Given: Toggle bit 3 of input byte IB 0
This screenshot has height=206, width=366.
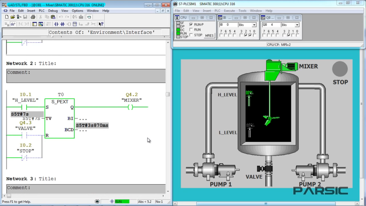Looking at the screenshot, I should (x=241, y=35).
